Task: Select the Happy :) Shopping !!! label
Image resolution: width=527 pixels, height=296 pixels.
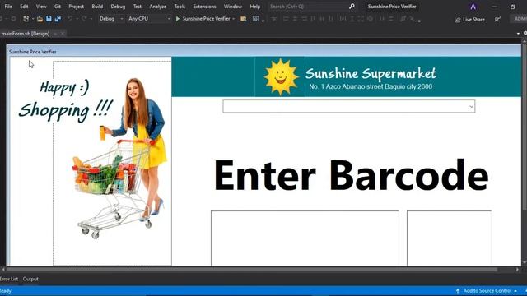Action: (x=66, y=100)
